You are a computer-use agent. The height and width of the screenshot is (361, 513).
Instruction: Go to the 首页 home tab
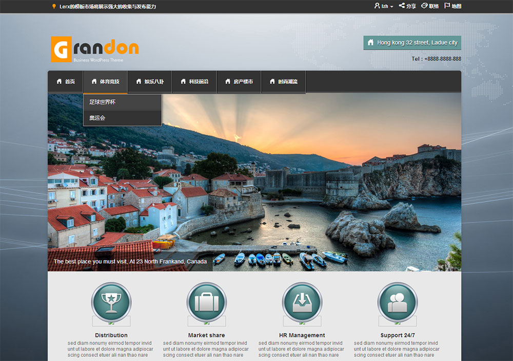pyautogui.click(x=65, y=82)
